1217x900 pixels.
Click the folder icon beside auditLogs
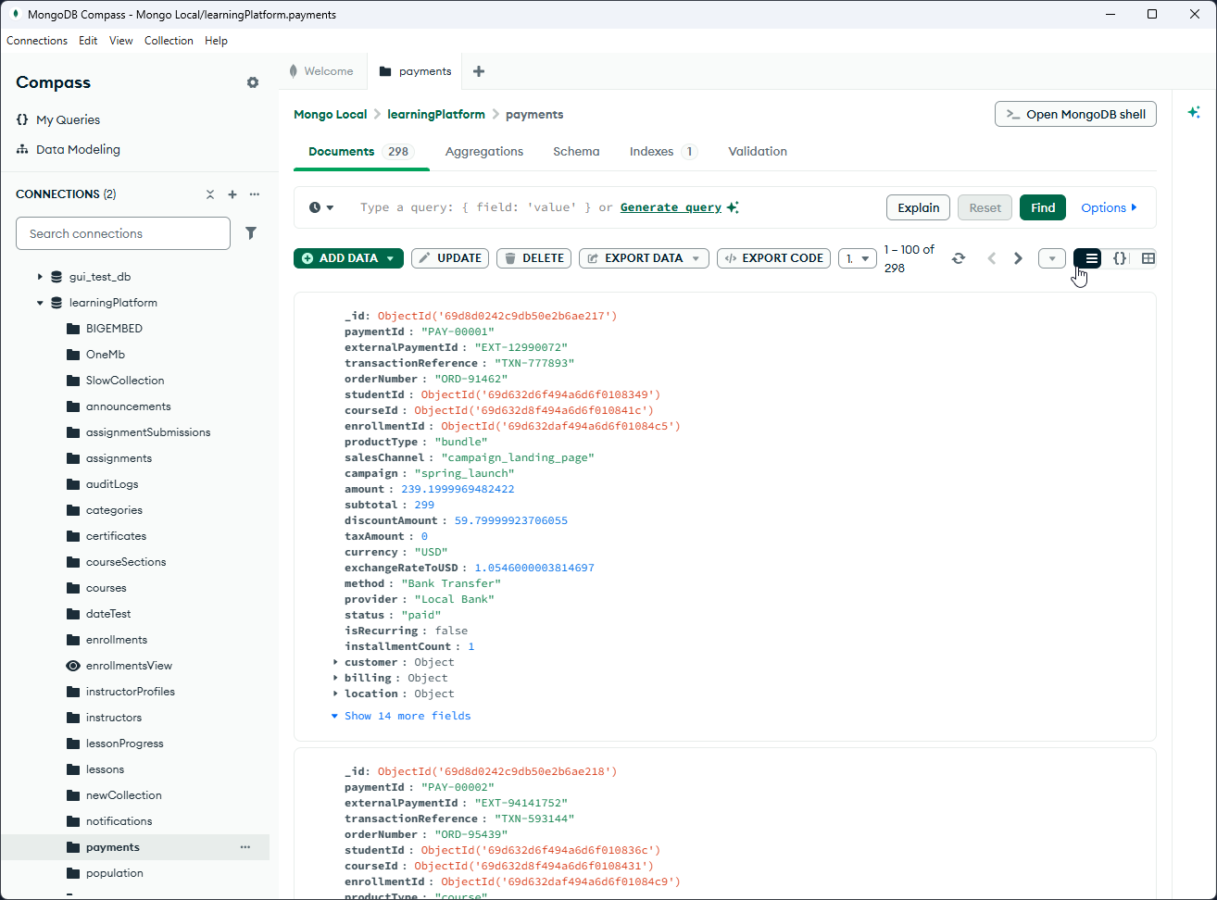(x=73, y=484)
